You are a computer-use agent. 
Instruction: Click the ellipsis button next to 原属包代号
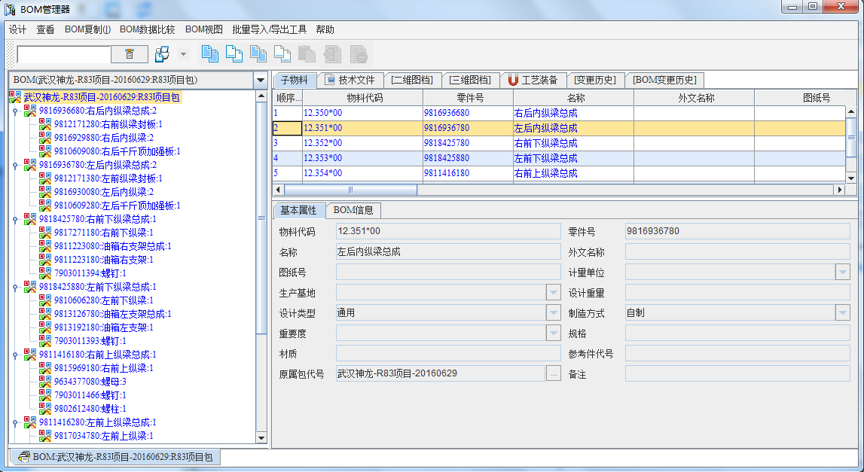pyautogui.click(x=554, y=373)
